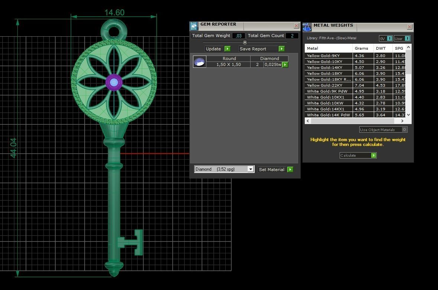Select the Yellow Gold:18KY row
The image size is (438, 290).
pos(355,73)
